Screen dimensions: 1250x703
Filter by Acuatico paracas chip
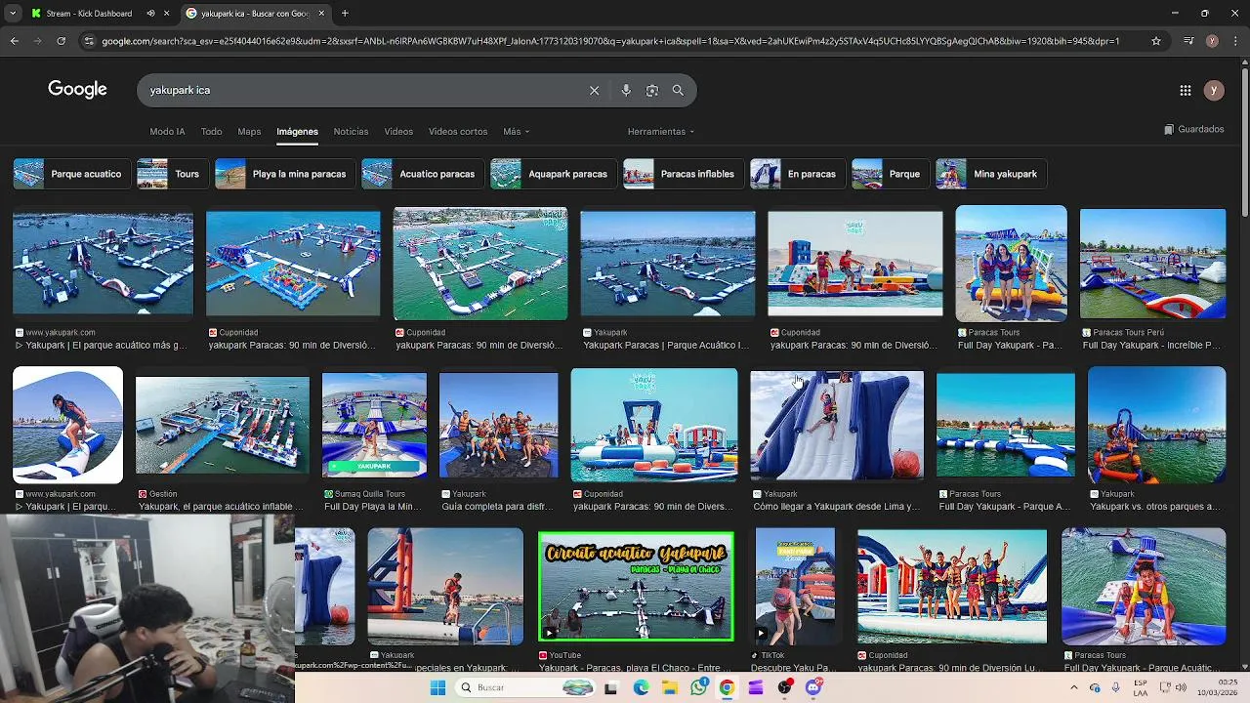tap(422, 174)
